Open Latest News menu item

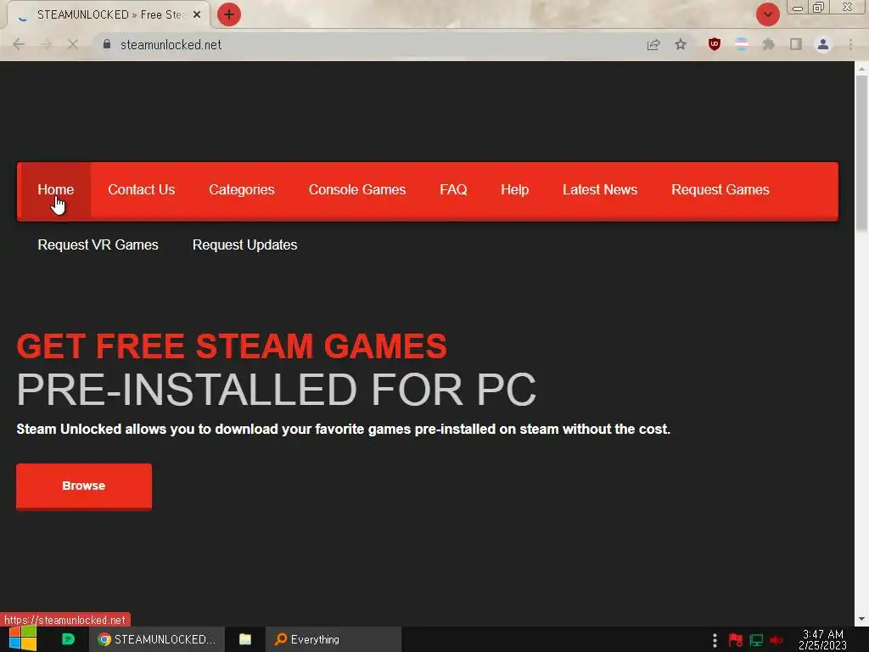(x=600, y=190)
